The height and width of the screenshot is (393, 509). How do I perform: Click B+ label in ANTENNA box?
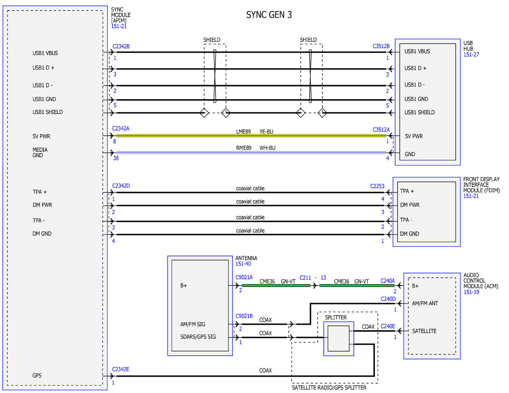pos(184,286)
